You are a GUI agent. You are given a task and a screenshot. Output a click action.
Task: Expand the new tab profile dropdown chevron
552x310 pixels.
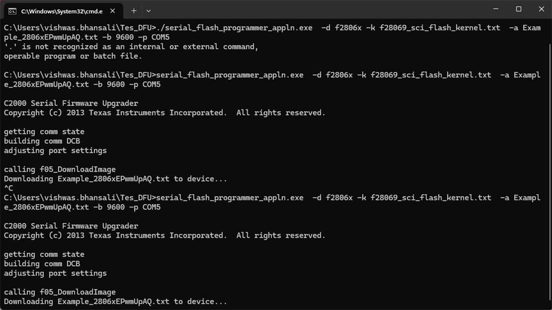coord(148,10)
